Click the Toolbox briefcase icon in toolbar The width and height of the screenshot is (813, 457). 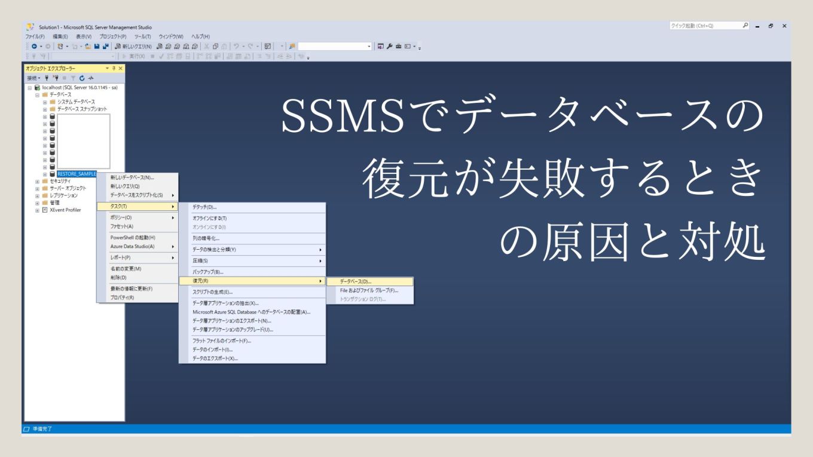(x=398, y=46)
